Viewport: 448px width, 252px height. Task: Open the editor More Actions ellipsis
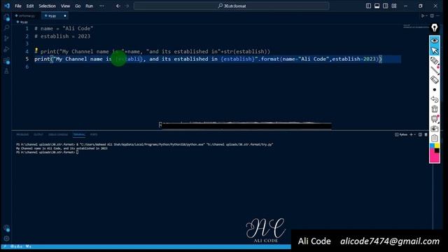[x=438, y=16]
